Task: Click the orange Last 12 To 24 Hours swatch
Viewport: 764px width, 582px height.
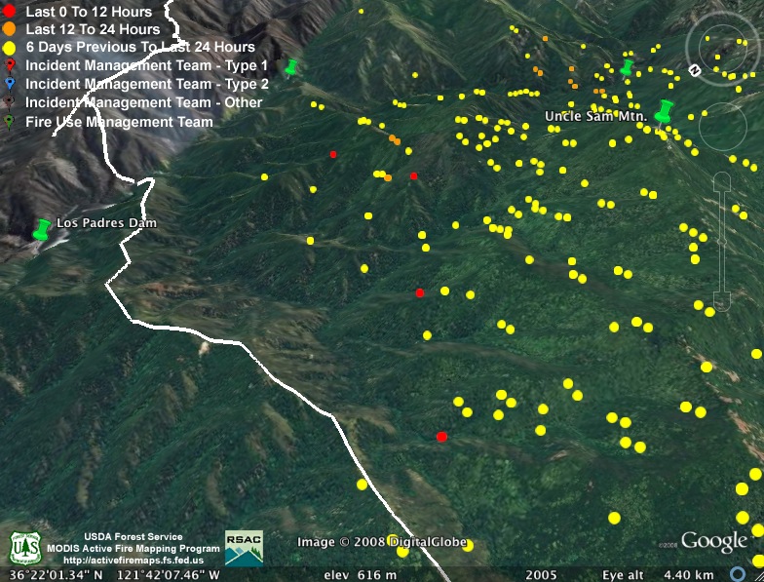Action: coord(9,29)
